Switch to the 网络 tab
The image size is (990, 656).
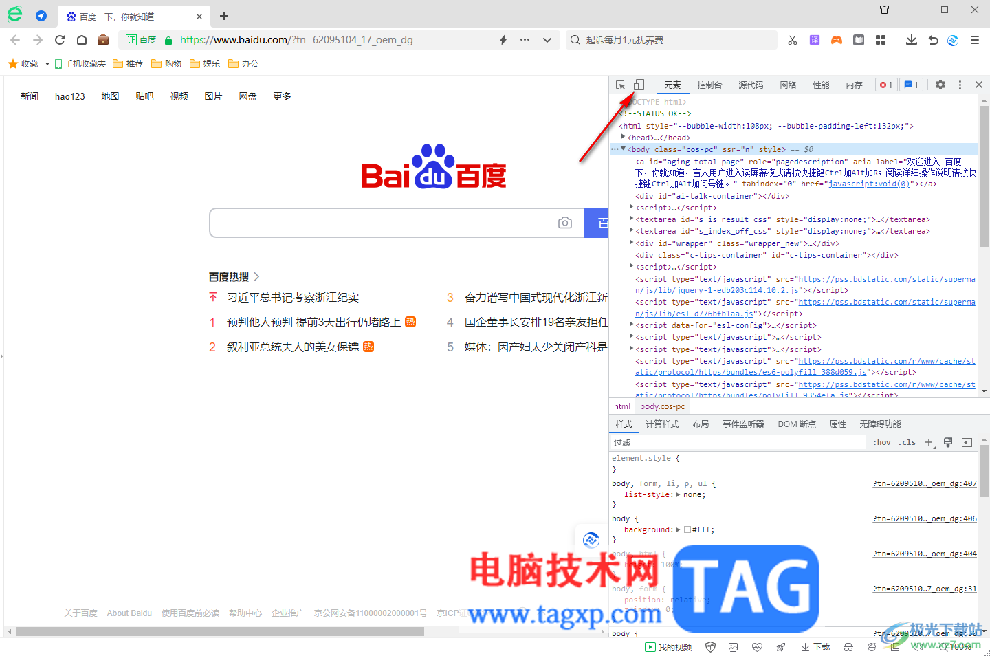pos(788,85)
